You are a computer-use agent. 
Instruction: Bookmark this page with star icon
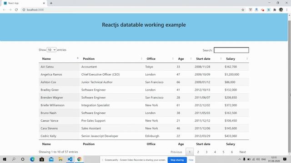[243, 10]
